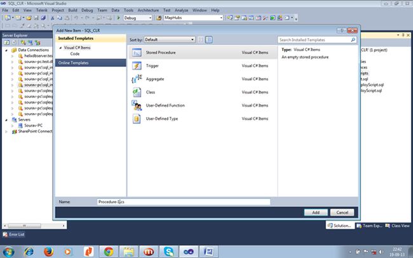Choose the User-Defined Type icon
This screenshot has width=413, height=258.
[x=137, y=119]
